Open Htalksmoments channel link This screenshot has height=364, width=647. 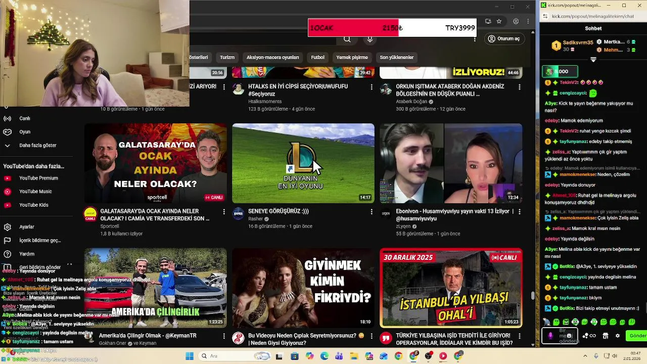click(x=265, y=102)
